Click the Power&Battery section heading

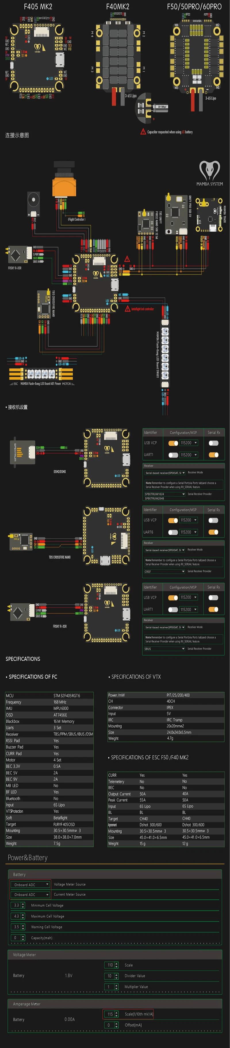coord(28,858)
